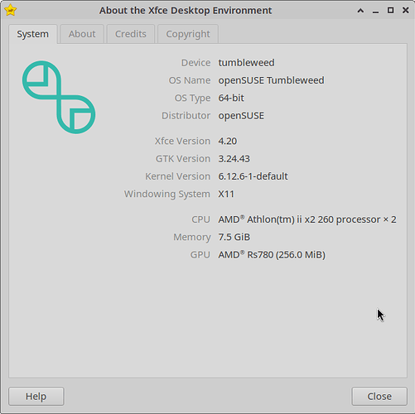415x414 pixels.
Task: Open the Copyright tab
Action: pos(188,34)
